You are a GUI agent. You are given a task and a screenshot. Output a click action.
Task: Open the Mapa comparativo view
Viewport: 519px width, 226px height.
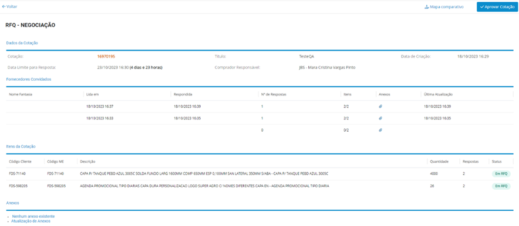tap(444, 6)
